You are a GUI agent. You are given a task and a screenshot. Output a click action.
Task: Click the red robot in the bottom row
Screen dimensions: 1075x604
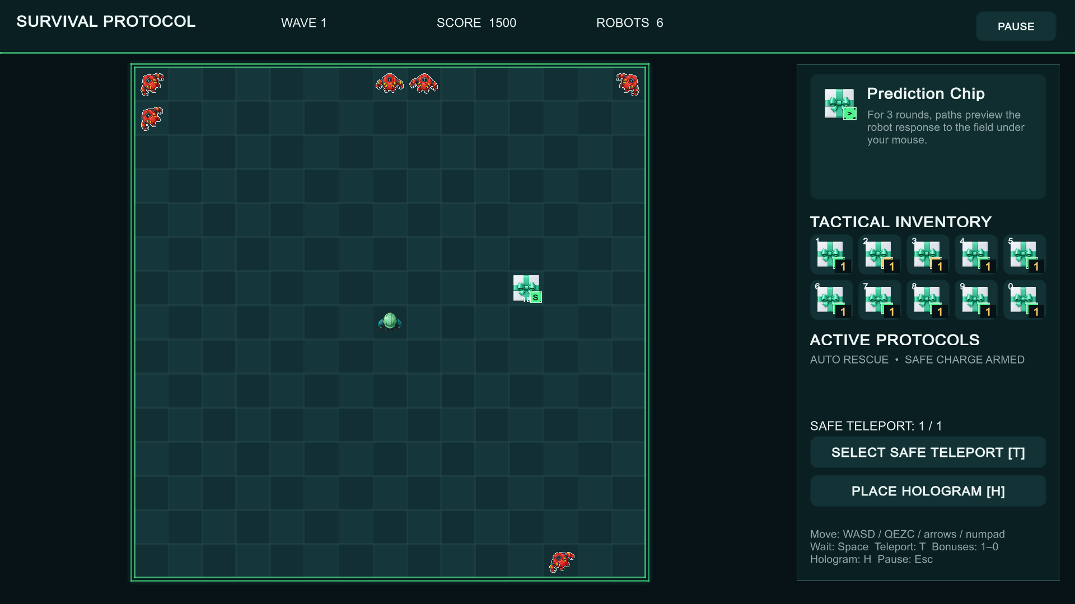point(562,561)
